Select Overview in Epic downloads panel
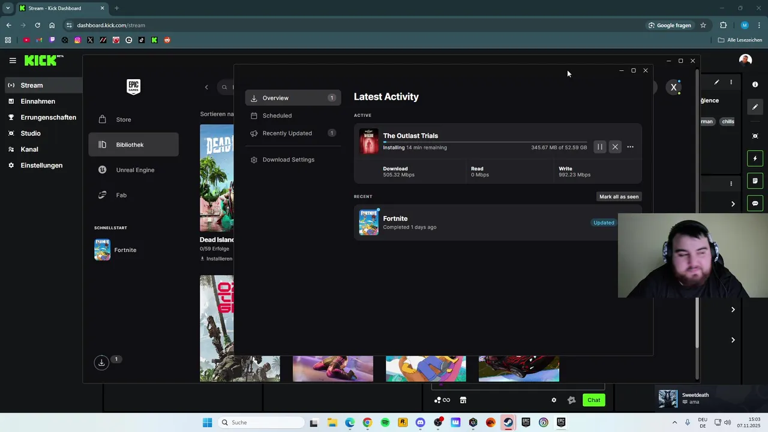The height and width of the screenshot is (432, 768). tap(293, 98)
